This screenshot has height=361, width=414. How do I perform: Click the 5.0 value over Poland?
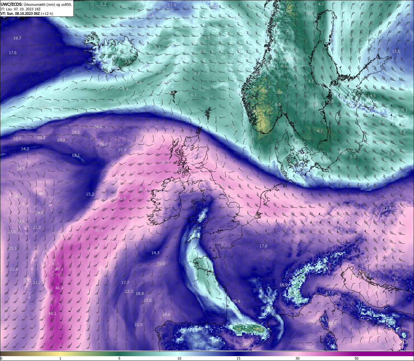point(353,157)
